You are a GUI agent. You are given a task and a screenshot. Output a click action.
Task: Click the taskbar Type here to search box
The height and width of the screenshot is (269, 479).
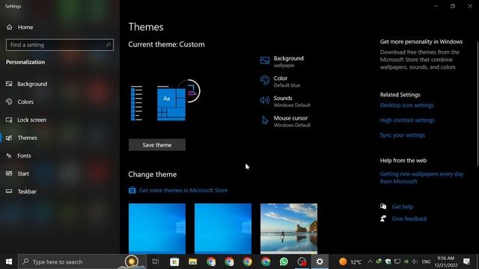pyautogui.click(x=82, y=262)
